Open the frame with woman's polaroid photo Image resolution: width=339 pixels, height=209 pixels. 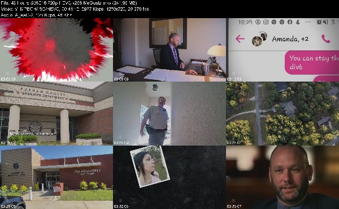click(169, 177)
